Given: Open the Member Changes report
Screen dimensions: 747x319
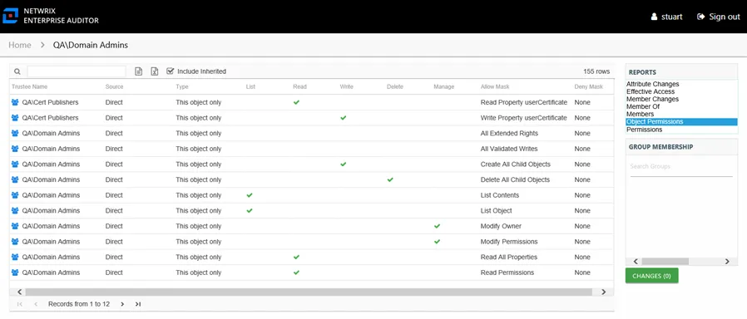Looking at the screenshot, I should click(653, 99).
